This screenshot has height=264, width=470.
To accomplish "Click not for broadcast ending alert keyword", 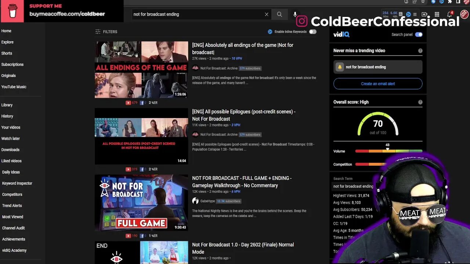I will pyautogui.click(x=366, y=67).
